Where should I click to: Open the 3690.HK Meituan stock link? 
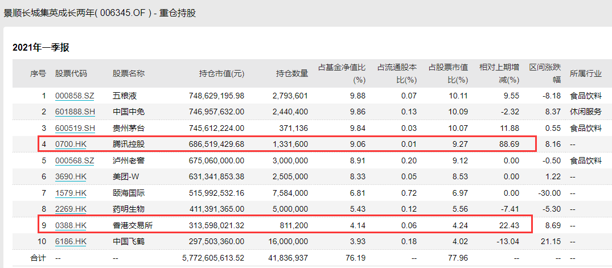coord(71,177)
